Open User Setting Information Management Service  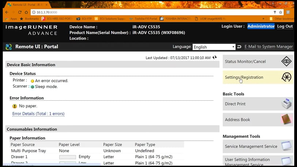(258, 161)
